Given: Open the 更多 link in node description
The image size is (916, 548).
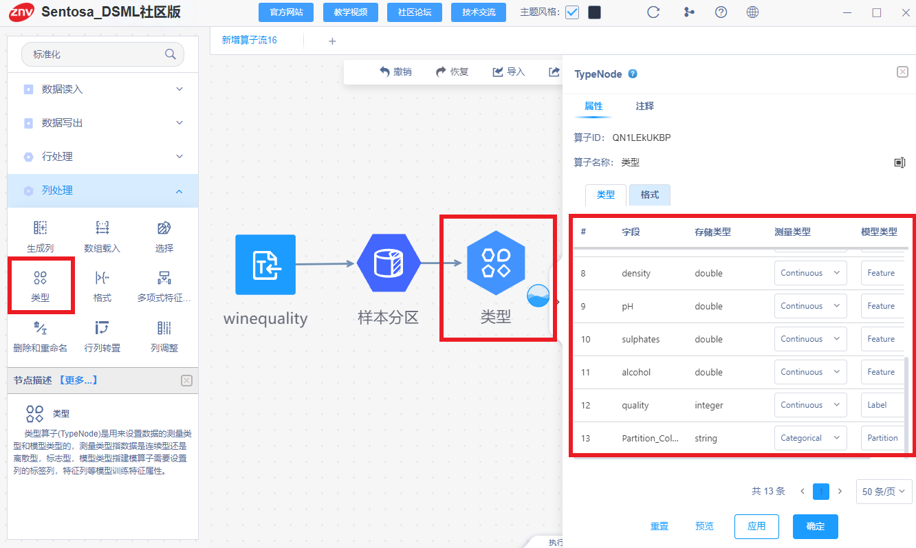Looking at the screenshot, I should coord(78,380).
